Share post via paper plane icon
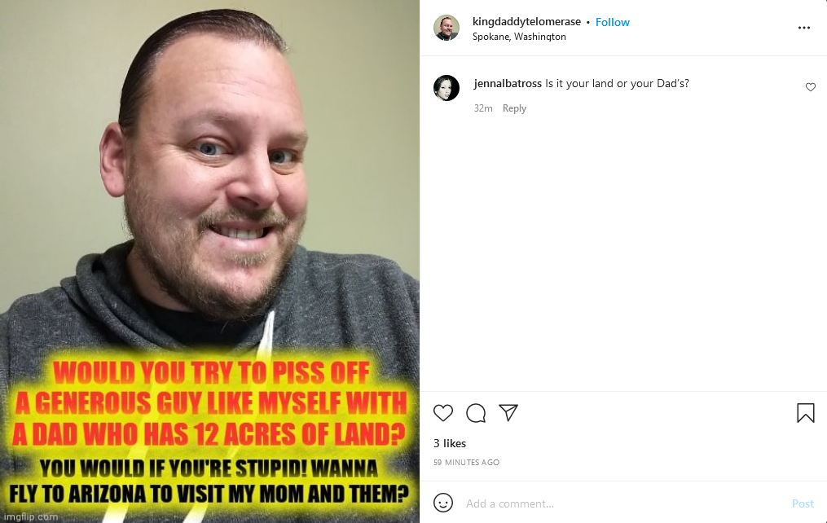Screen dimensions: 827x523 [x=508, y=412]
